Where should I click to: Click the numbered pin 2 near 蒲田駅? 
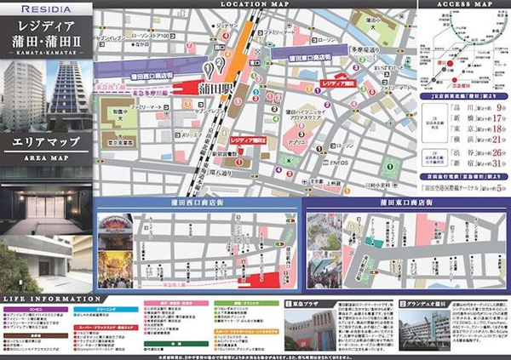click(220, 63)
